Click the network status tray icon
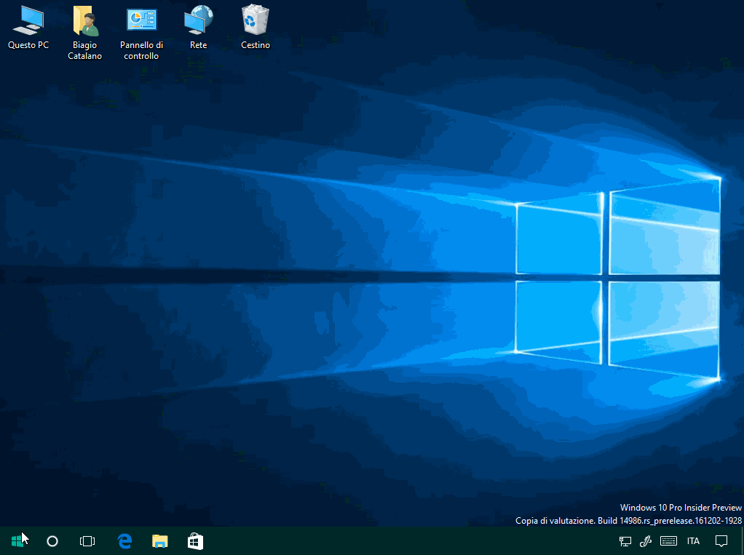 coord(625,540)
